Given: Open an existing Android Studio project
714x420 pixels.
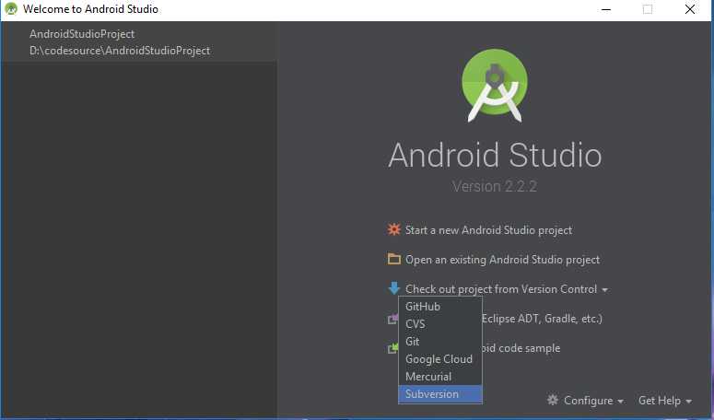Looking at the screenshot, I should (502, 260).
